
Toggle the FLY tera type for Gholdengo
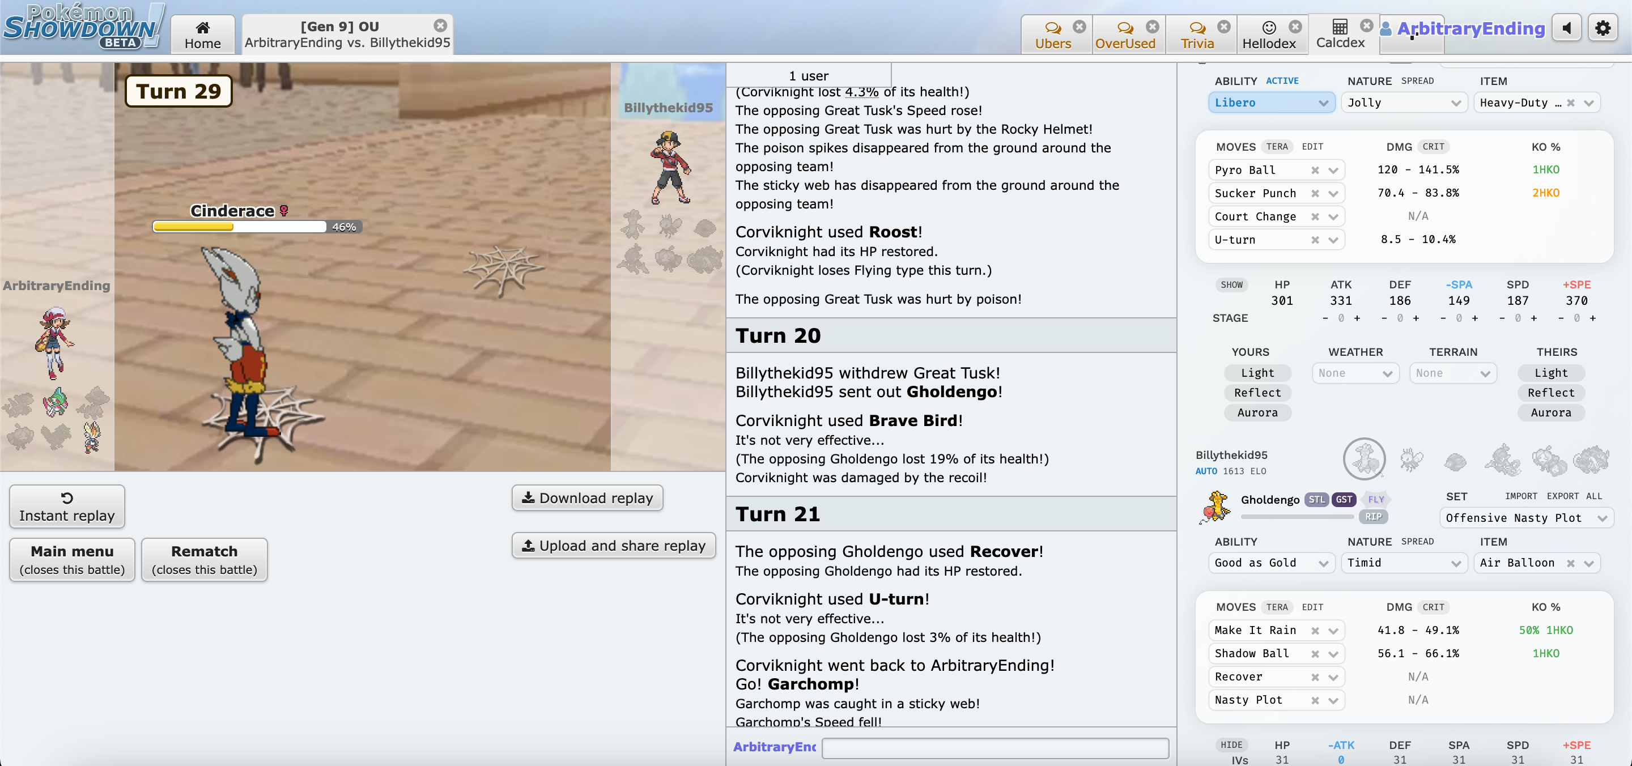click(1375, 499)
